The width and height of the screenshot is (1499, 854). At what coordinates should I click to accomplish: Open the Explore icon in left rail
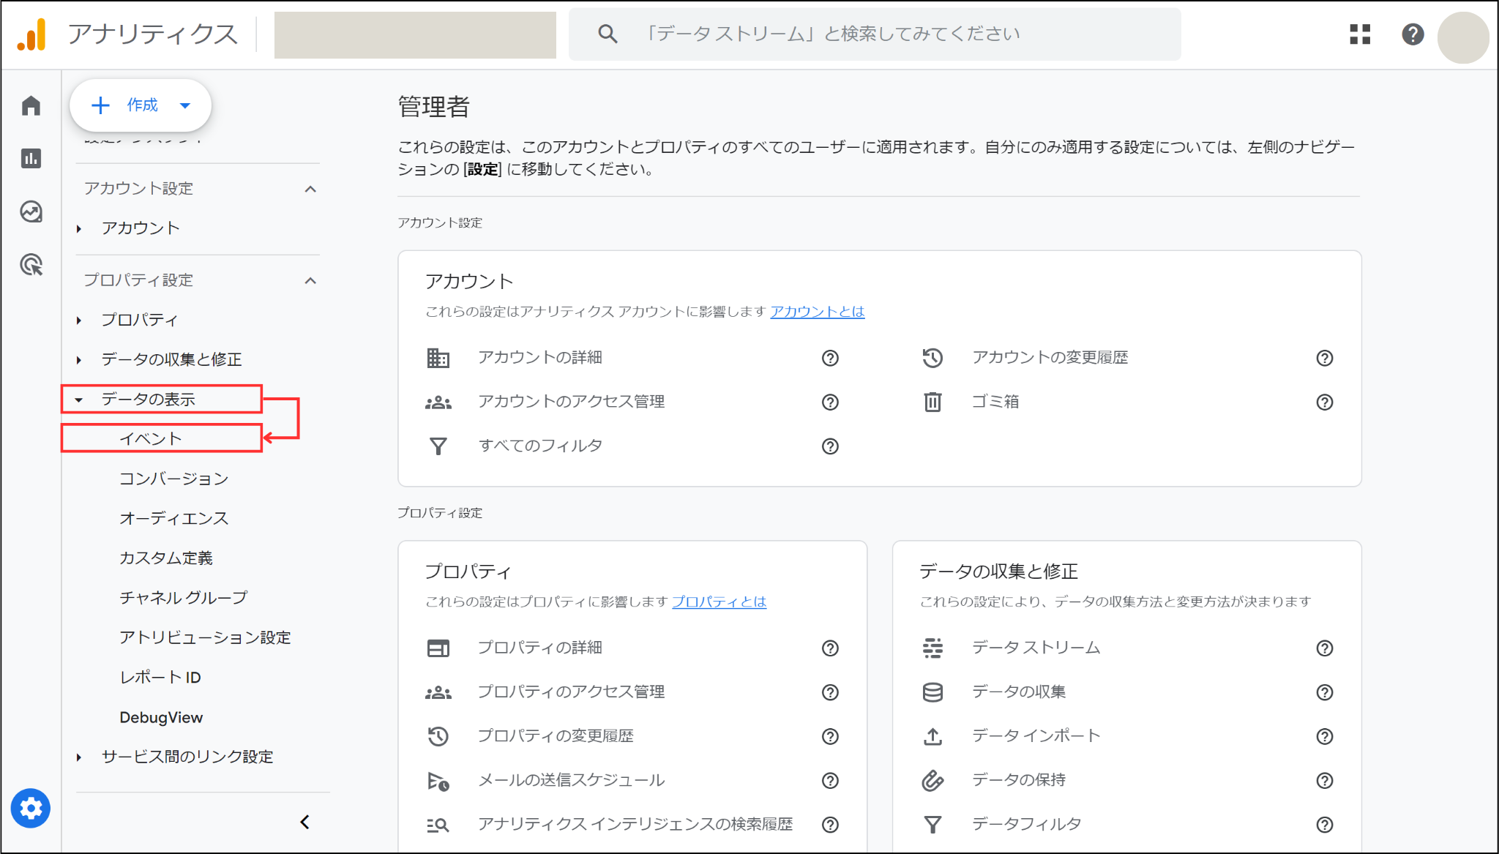31,211
